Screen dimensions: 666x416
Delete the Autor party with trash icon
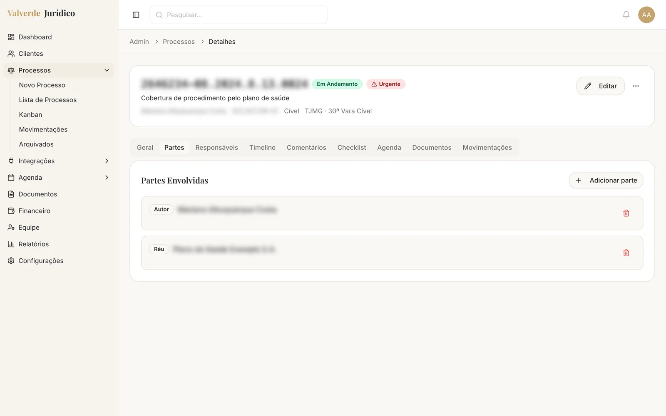click(x=626, y=213)
